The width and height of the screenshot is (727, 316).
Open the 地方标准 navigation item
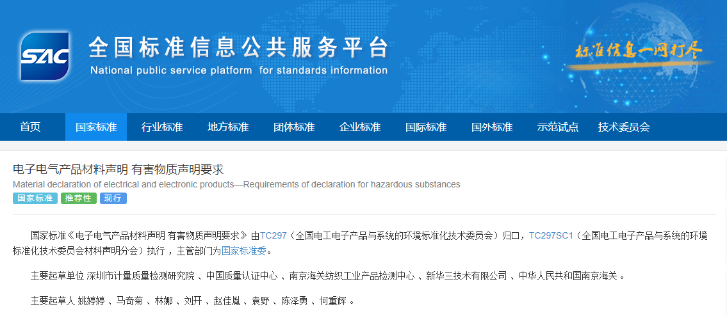pyautogui.click(x=228, y=127)
